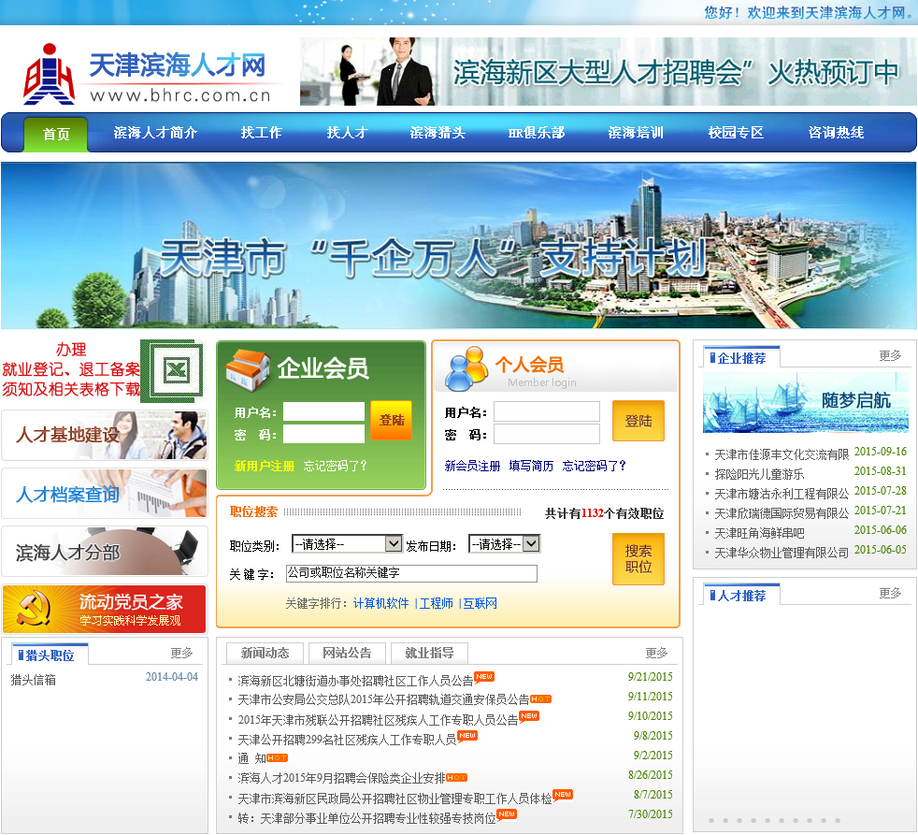Viewport: 918px width, 835px height.
Task: Open news 天津市公安局公交总队2015年招聘 announcement
Action: click(x=383, y=700)
